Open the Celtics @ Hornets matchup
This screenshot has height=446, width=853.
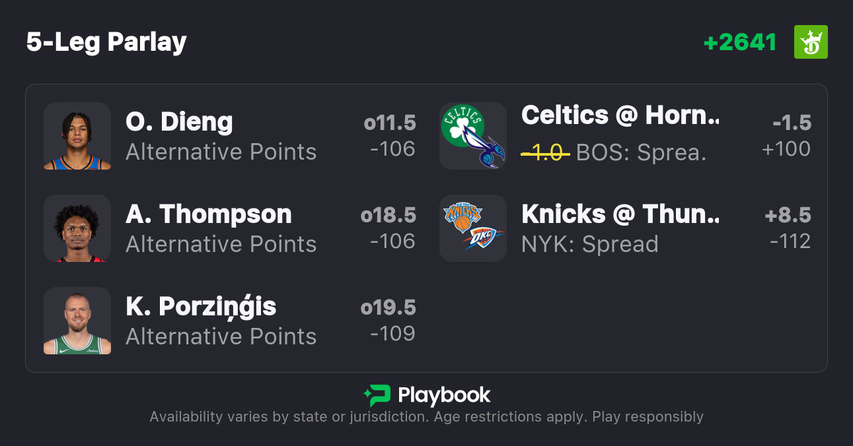(620, 115)
